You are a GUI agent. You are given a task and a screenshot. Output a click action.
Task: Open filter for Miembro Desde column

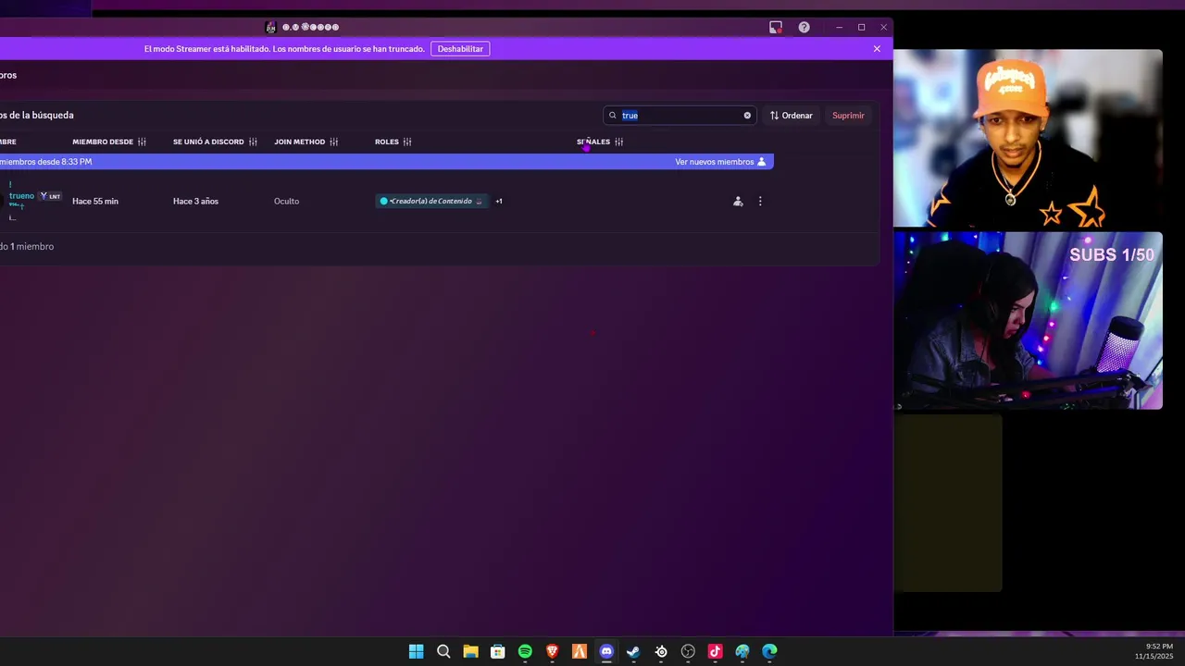(x=142, y=142)
